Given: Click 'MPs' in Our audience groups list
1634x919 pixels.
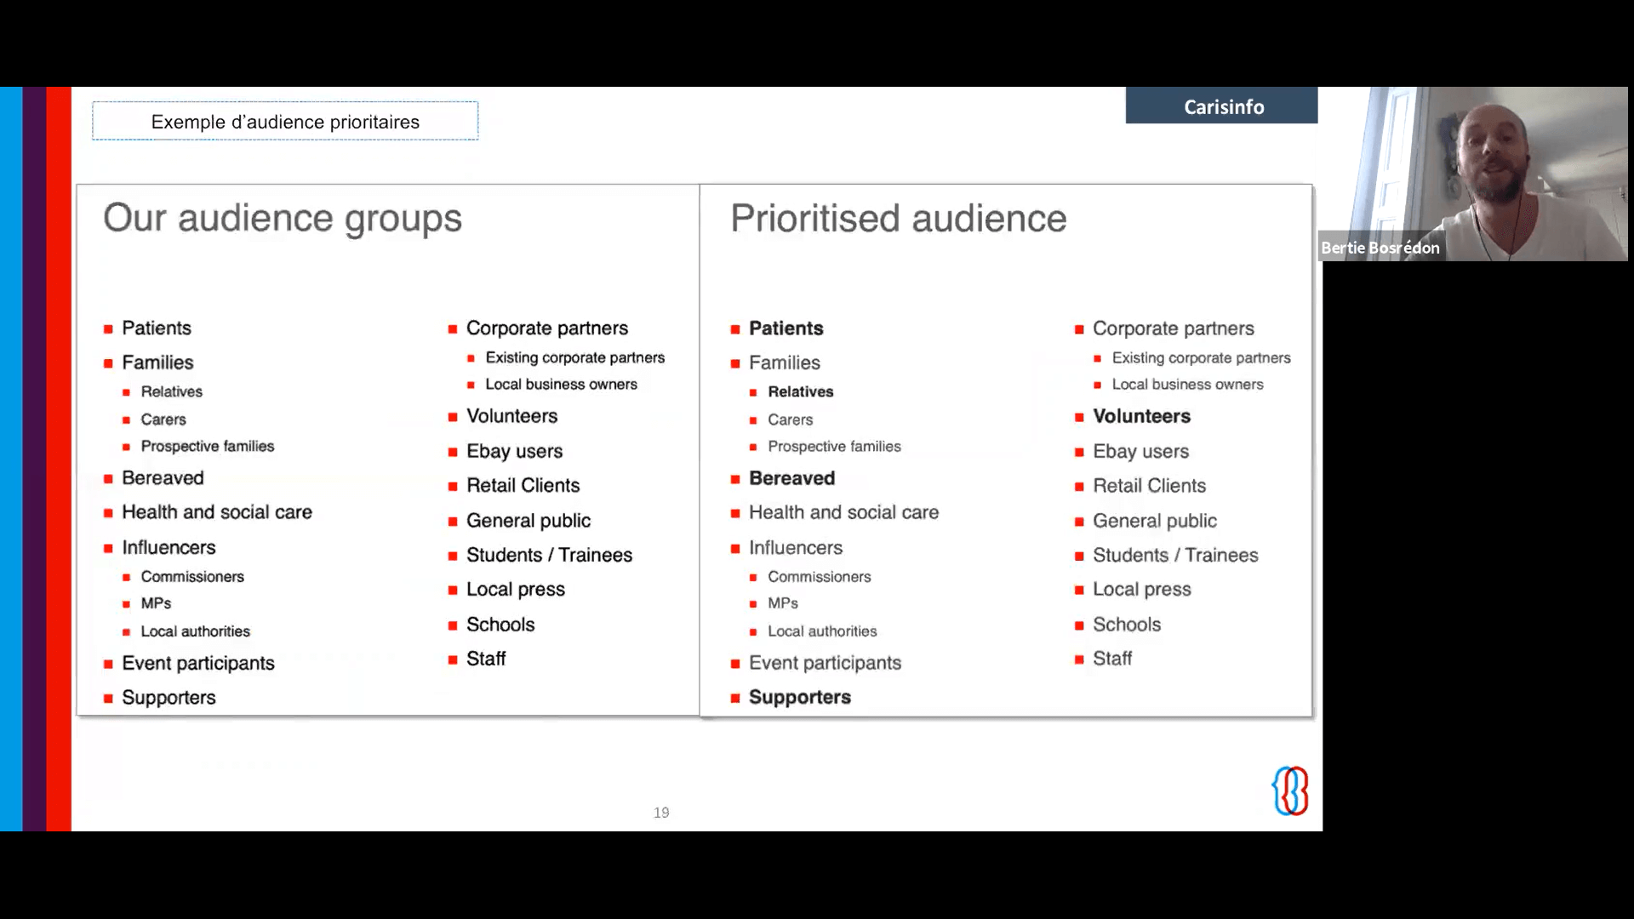Looking at the screenshot, I should click(156, 603).
